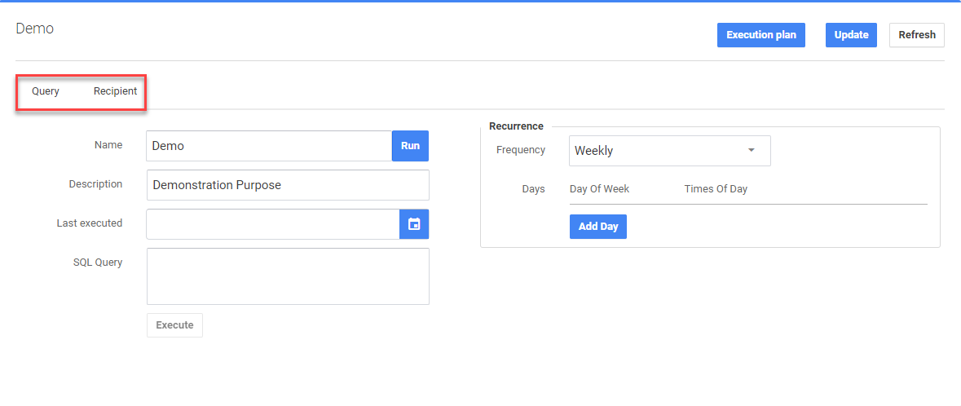Click the Day Of Week column header

click(599, 189)
